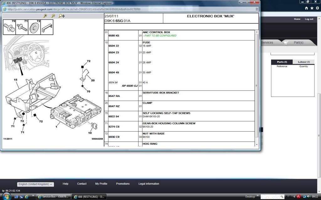Click clamp part number 6547 RZ

tap(114, 106)
